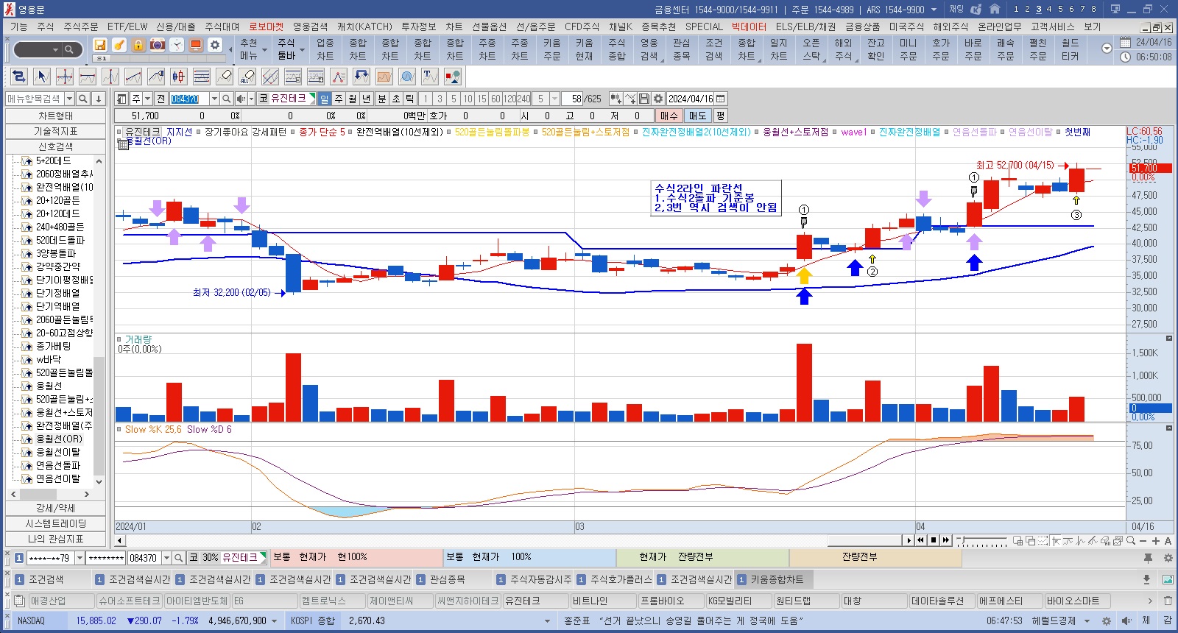
Task: Open the 메뉴항목검색 search dropdown
Action: (69, 99)
